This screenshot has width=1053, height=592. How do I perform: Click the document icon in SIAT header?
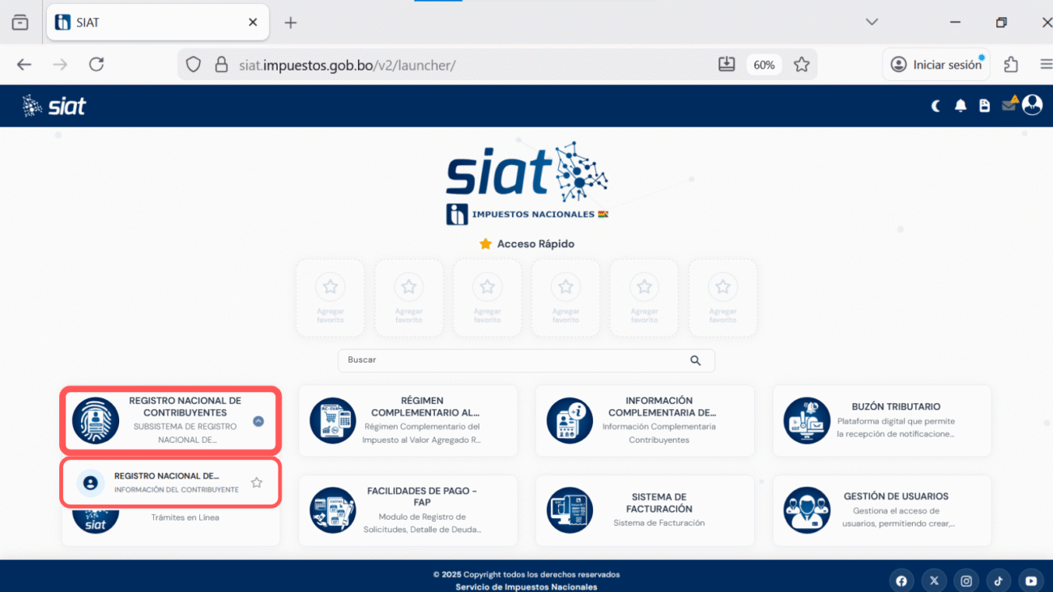click(x=984, y=106)
